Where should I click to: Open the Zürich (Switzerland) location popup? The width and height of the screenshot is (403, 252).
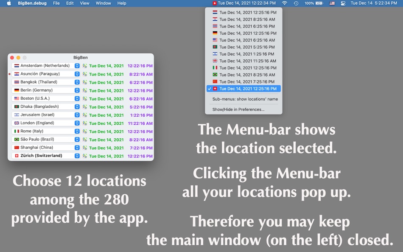(x=46, y=156)
